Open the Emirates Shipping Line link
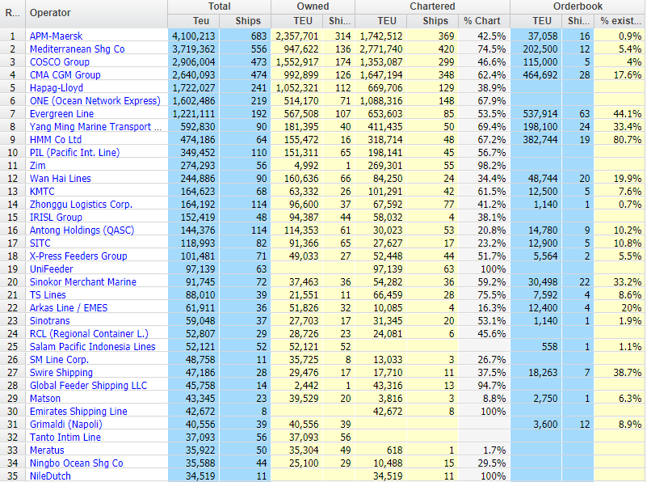Screen dimensions: 647x482 (78, 412)
